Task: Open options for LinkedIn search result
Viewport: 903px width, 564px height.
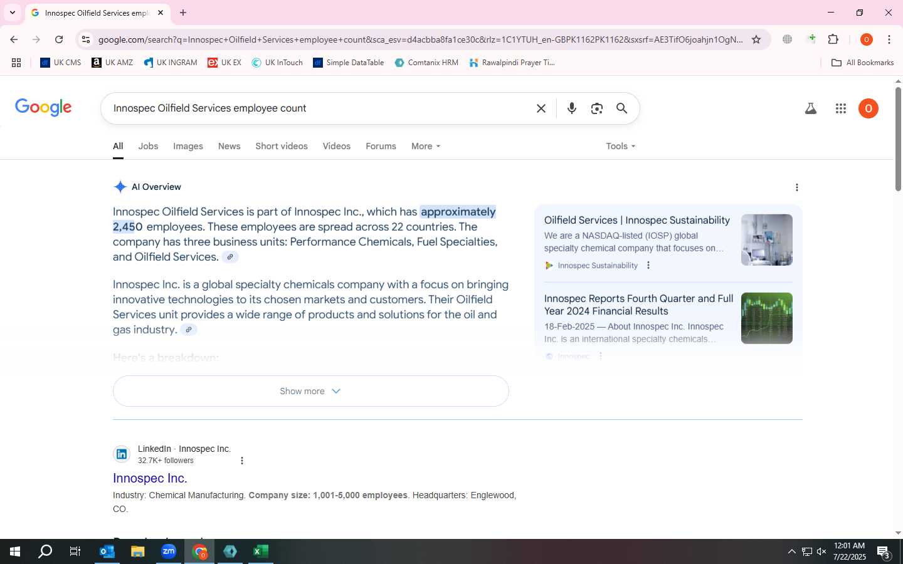Action: 242,461
